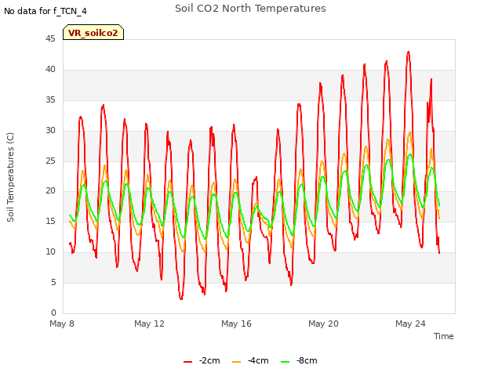Click the May 8 x-axis tick label
Image resolution: width=502 pixels, height=376 pixels.
[x=62, y=324]
